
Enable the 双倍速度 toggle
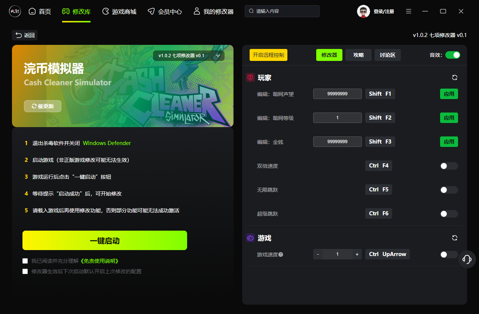pos(449,166)
